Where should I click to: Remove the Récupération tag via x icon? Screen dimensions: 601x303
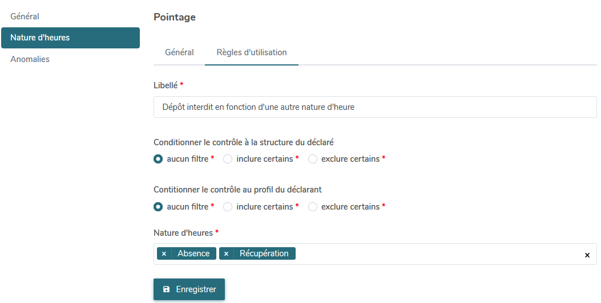(x=226, y=253)
